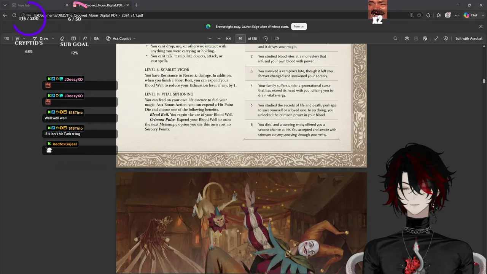The image size is (487, 274).
Task: Start Read aloud
Action: pyautogui.click(x=85, y=38)
